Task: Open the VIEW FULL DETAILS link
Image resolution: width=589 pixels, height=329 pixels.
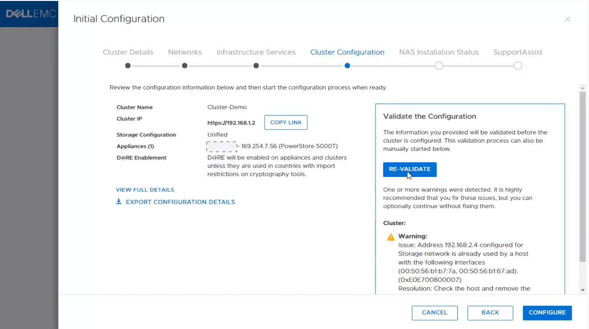Action: (145, 190)
